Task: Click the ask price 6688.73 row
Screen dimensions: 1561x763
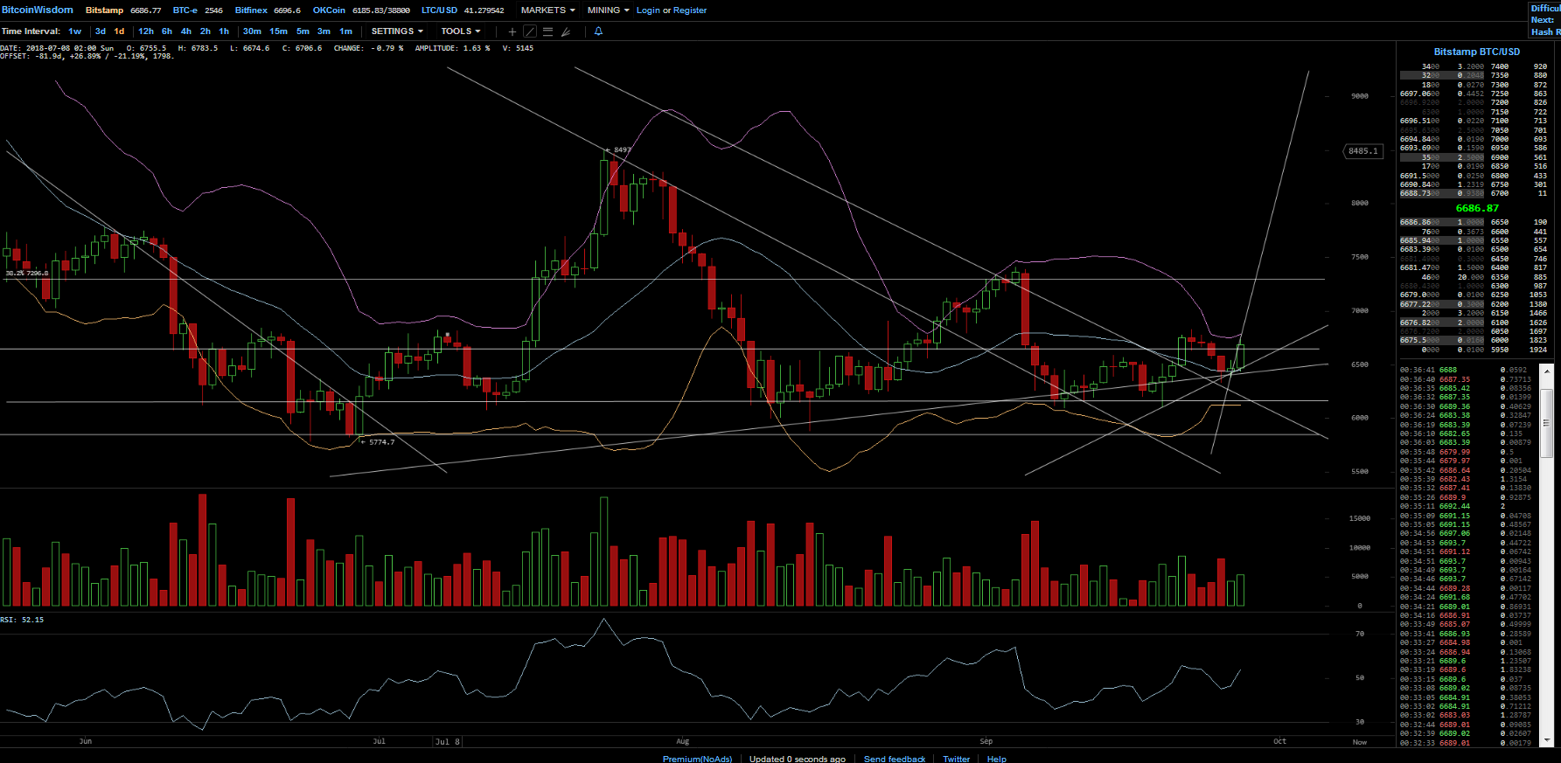Action: (1441, 193)
